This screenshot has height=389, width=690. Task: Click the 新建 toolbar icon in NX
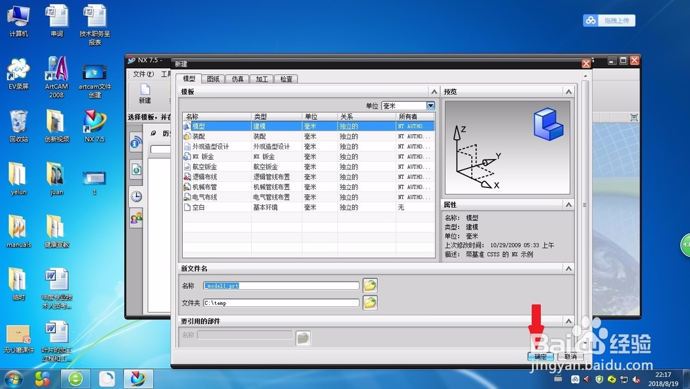coord(145,94)
